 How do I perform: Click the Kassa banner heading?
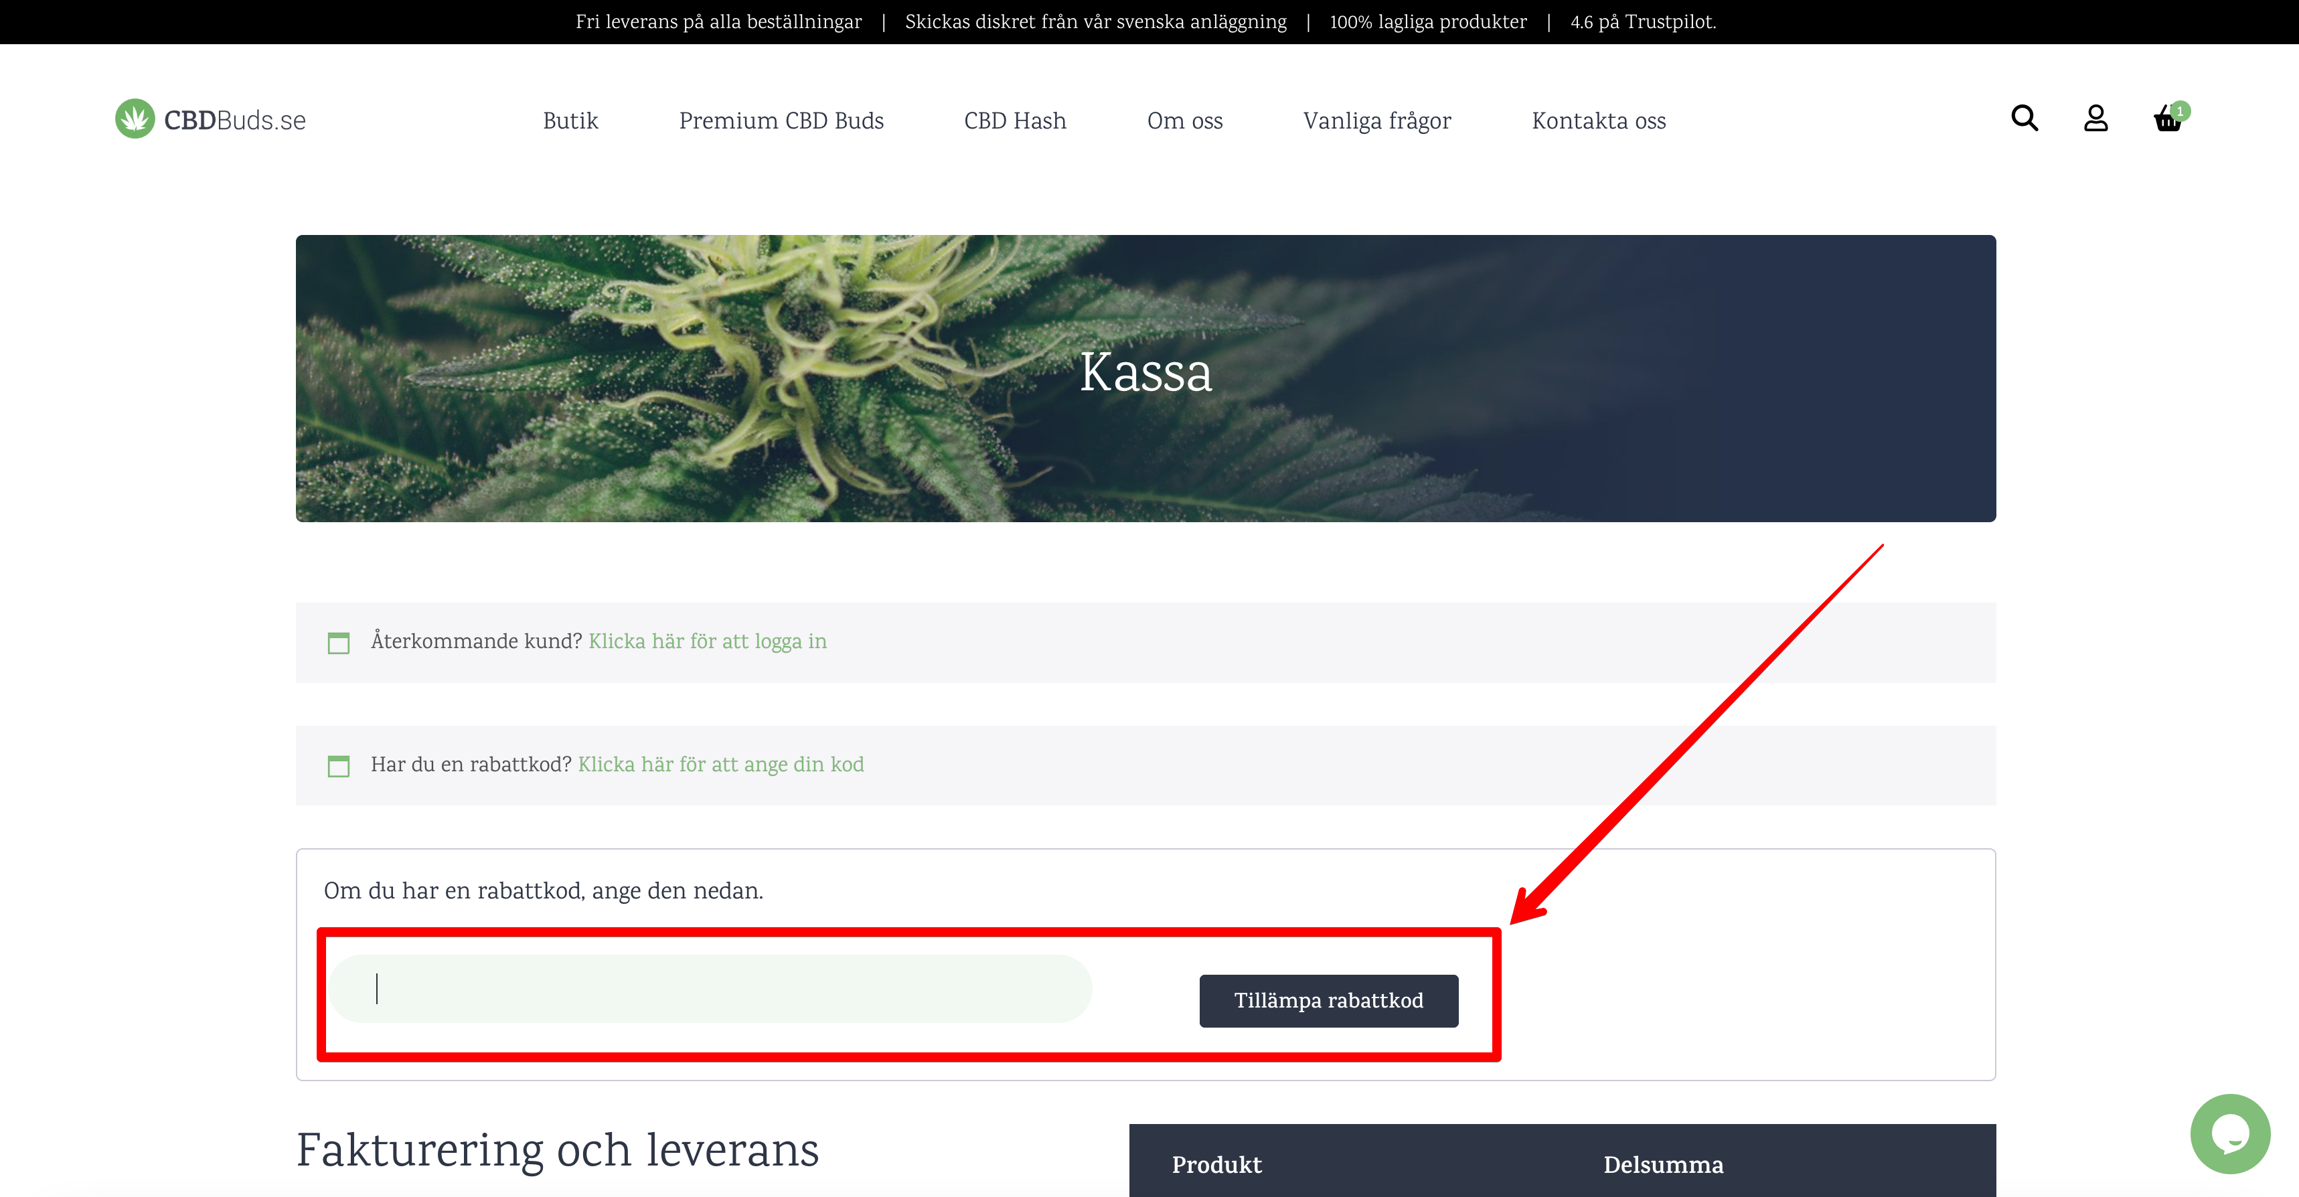[x=1146, y=372]
